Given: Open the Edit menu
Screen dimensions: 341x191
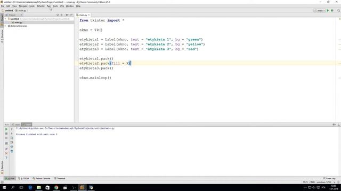Looking at the screenshot, I should [x=9, y=6].
